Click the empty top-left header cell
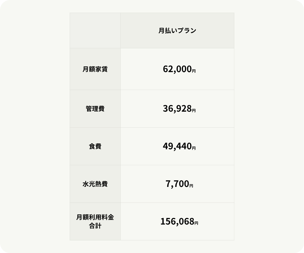 coord(95,31)
